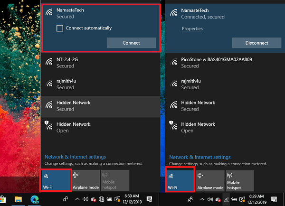This screenshot has height=206, width=285.
Task: Open Properties link under connected NamasteTech
Action: 192,28
